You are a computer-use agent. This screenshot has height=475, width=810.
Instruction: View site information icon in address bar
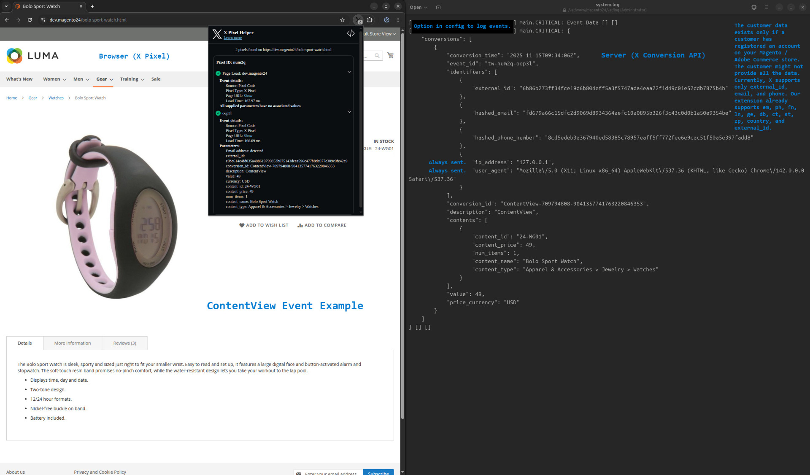click(43, 20)
